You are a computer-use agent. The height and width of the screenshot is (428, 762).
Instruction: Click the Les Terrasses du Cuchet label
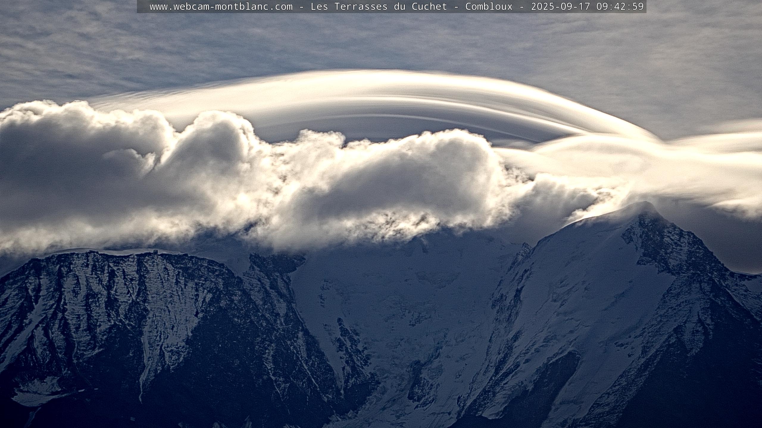(x=379, y=7)
